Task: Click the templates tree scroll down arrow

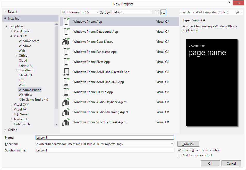Action: tap(56, 124)
